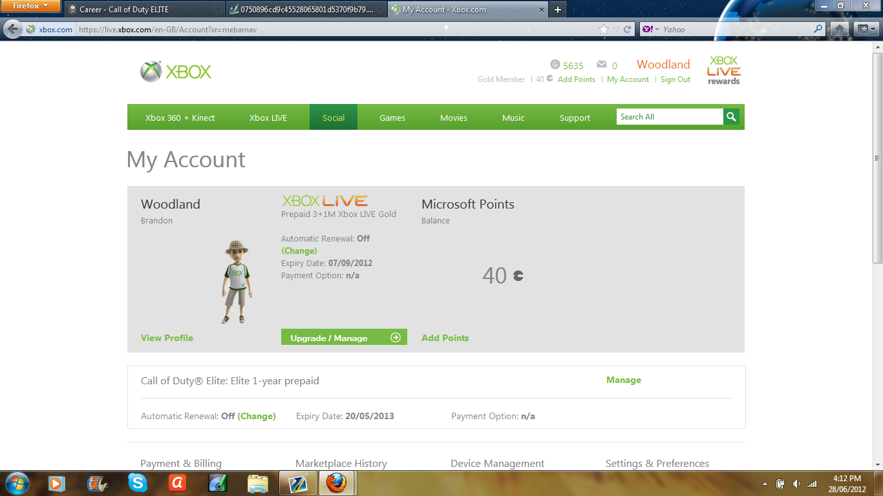Click the Microsoft Points symbol beside balance 40
This screenshot has width=883, height=496.
click(518, 276)
